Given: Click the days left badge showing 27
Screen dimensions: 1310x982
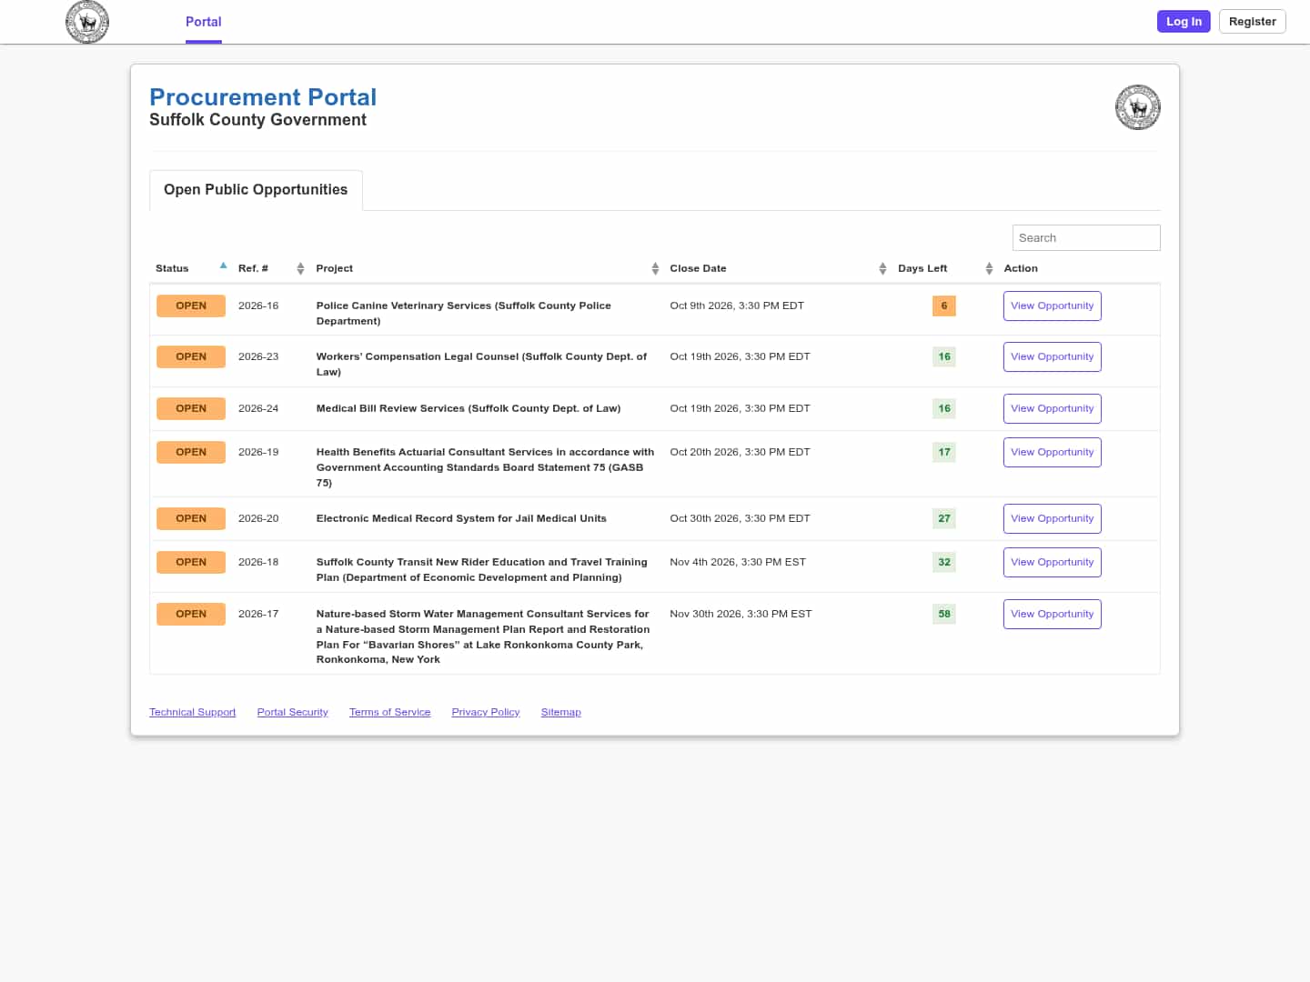Looking at the screenshot, I should 944,518.
